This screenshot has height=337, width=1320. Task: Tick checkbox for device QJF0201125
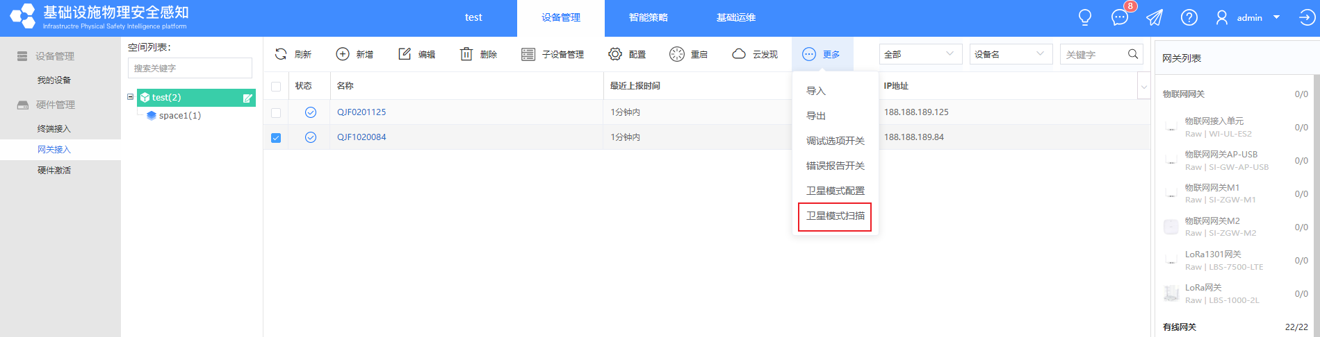[x=276, y=112]
